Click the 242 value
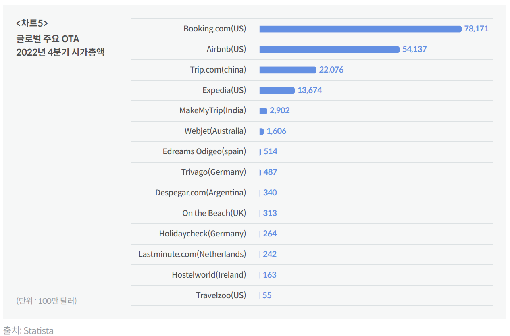 270,254
